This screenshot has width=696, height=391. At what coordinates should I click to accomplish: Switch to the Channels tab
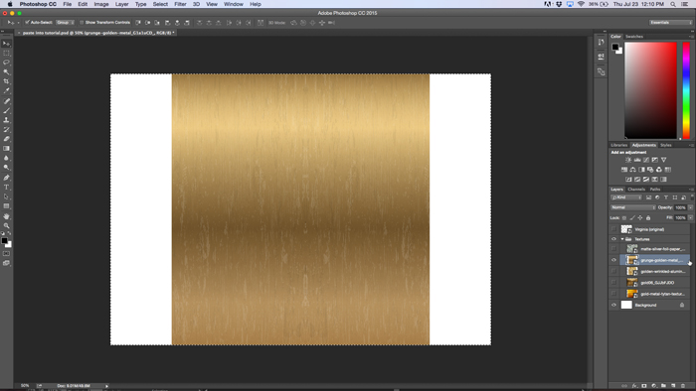[636, 190]
